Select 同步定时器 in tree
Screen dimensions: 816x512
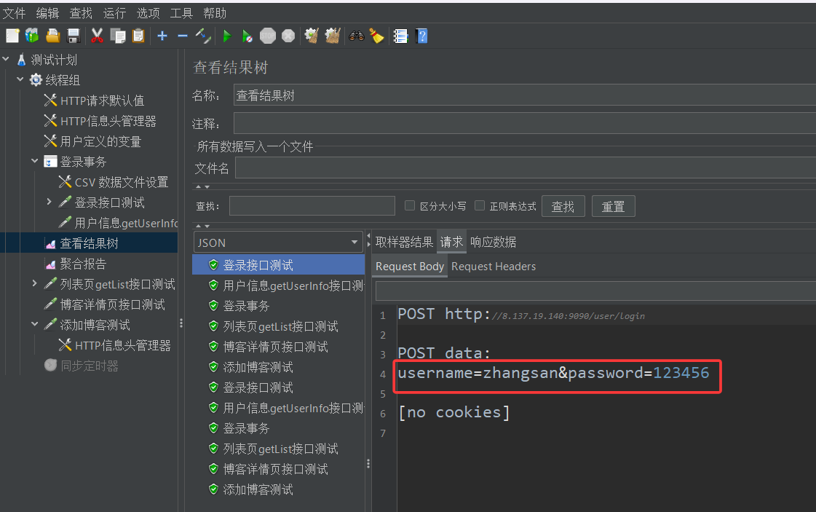click(x=89, y=366)
